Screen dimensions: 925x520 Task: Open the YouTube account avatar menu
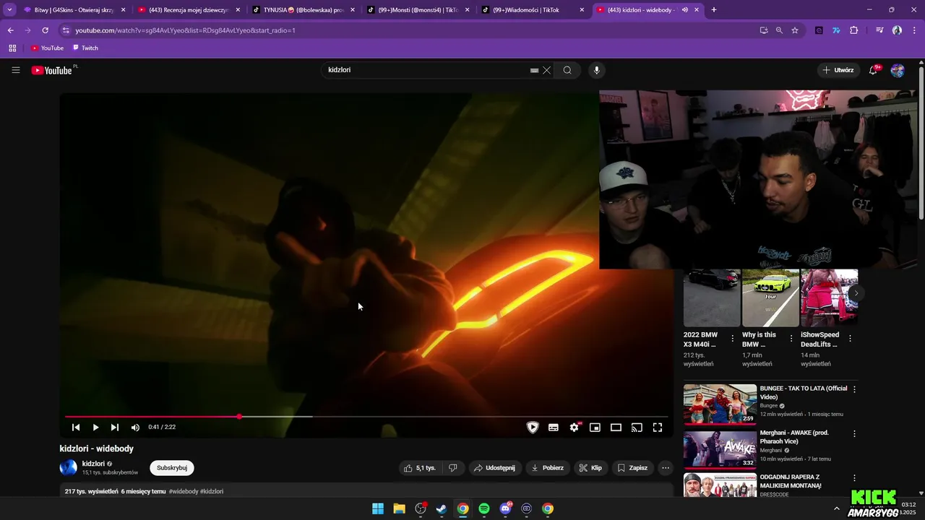point(898,70)
